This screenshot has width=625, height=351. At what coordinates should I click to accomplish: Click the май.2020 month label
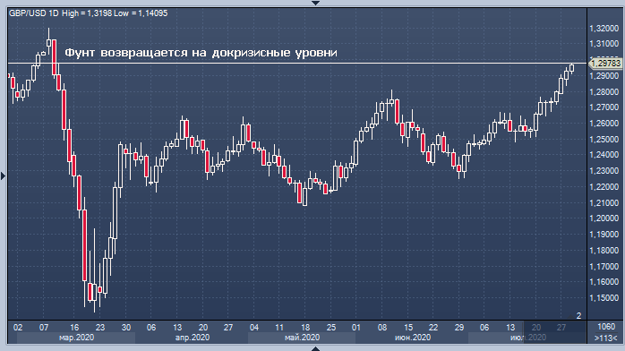[x=302, y=338]
